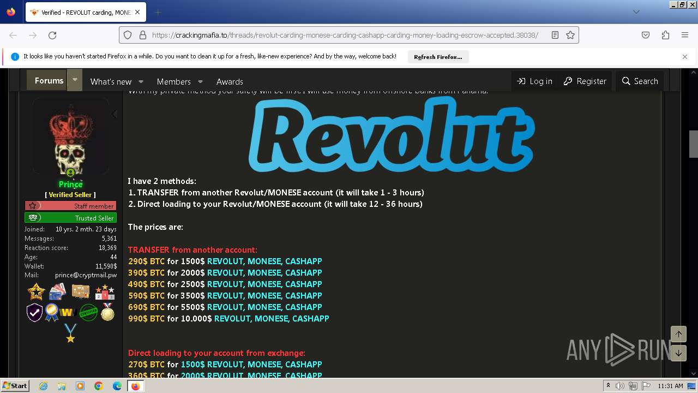Open the Save to Pocket icon
Screen dimensions: 698x393
coord(646,35)
